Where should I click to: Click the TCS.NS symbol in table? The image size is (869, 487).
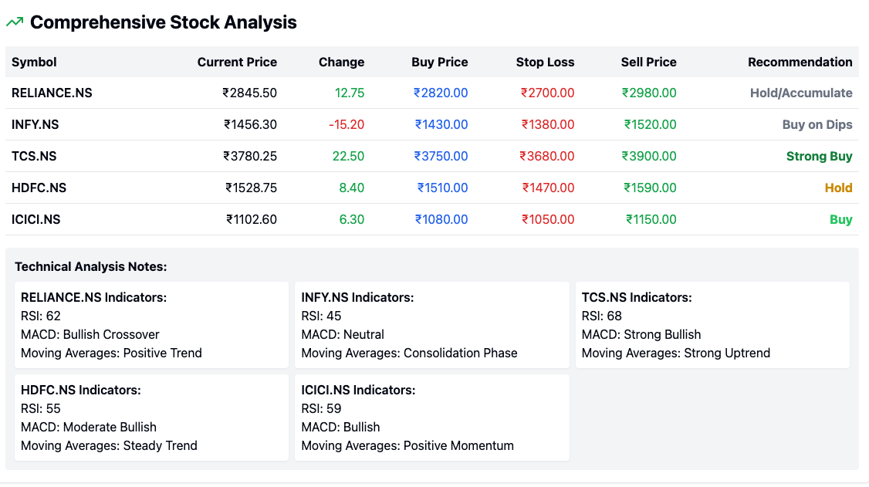pos(34,156)
